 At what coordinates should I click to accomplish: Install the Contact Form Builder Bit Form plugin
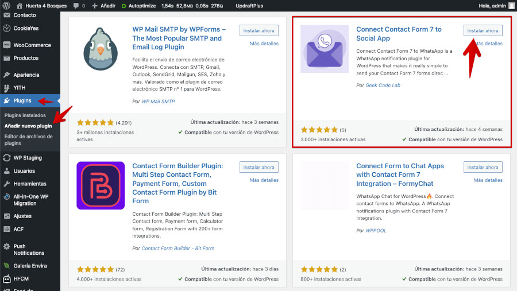coord(259,167)
